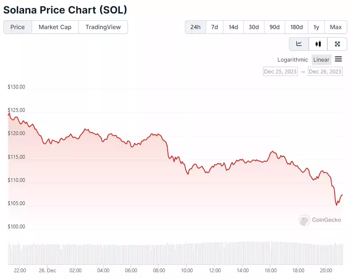The height and width of the screenshot is (279, 351).
Task: Show the 30d price range
Action: (253, 27)
